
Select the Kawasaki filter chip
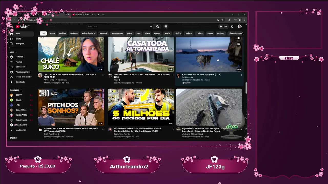pyautogui.click(x=104, y=33)
